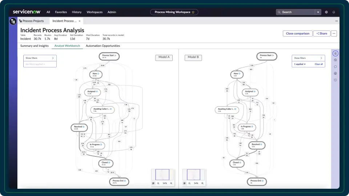Viewport: 349px width, 196px height.
Task: Select Model B Process Start node
Action: click(266, 56)
